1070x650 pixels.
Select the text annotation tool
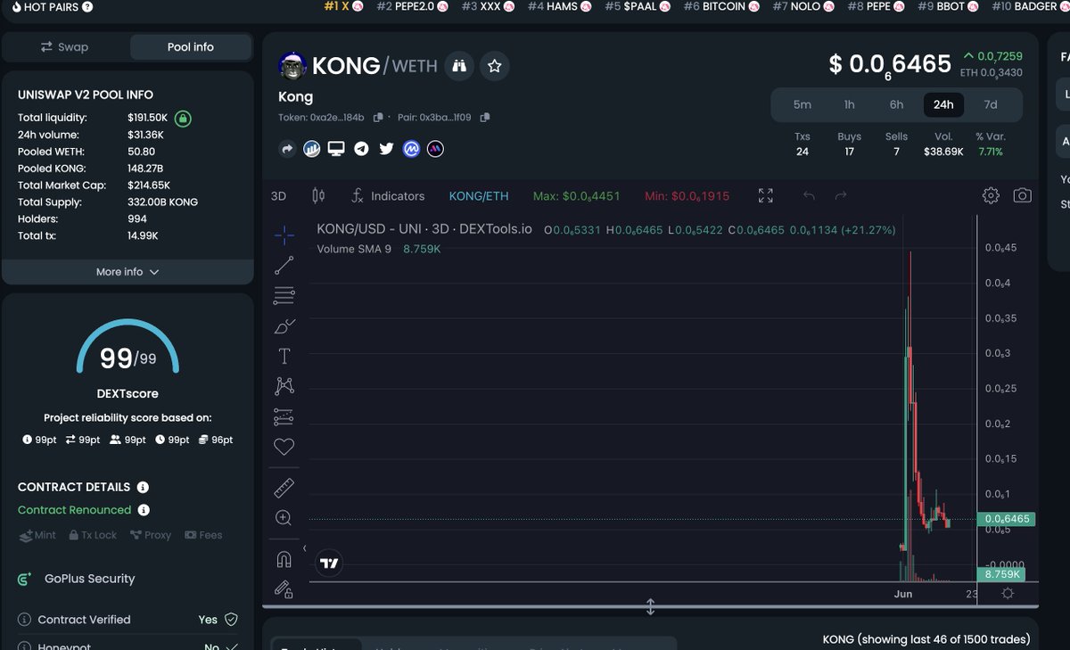[284, 357]
